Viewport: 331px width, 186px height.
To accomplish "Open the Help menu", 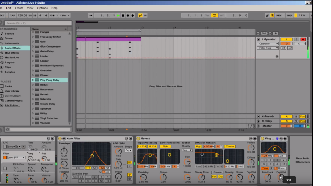I will (55, 8).
